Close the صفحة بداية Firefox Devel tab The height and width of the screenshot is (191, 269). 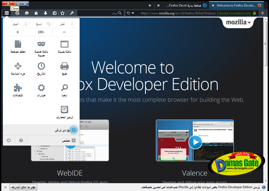158,5
